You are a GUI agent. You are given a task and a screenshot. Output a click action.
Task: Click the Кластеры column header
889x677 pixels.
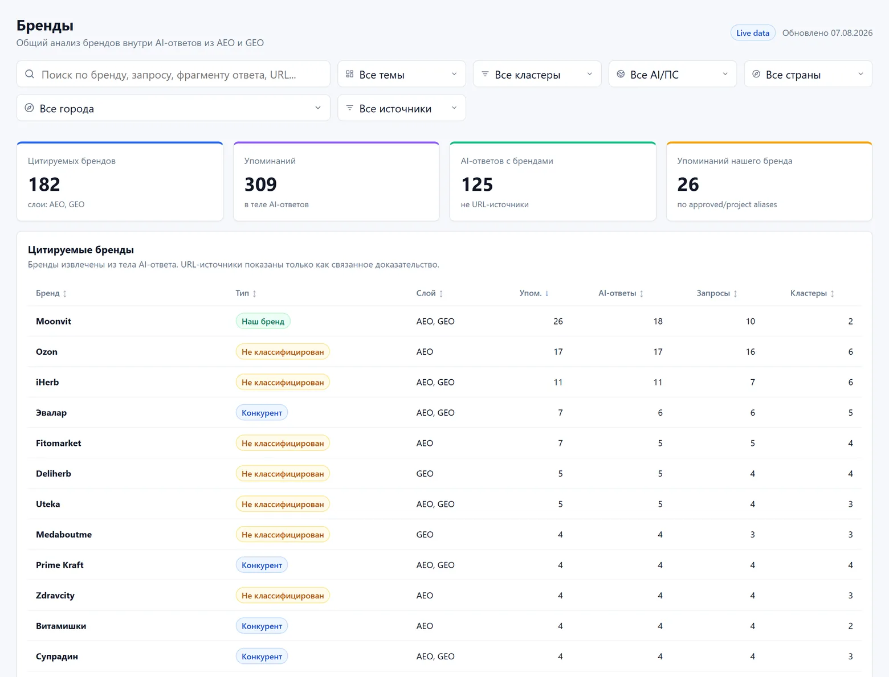point(812,293)
